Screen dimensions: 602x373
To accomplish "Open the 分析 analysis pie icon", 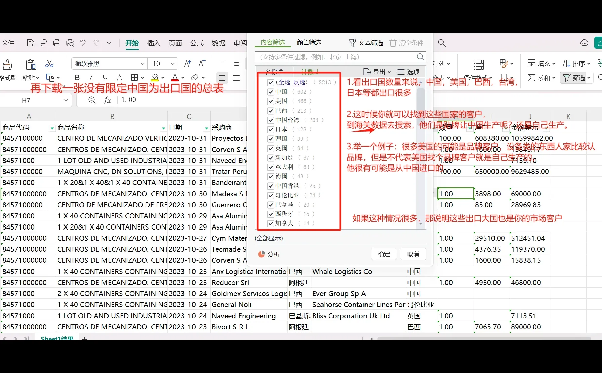I will point(261,254).
